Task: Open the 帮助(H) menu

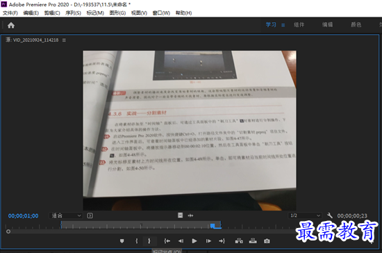Action: pos(183,13)
